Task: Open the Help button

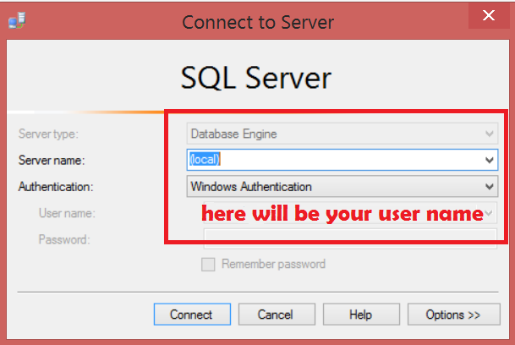Action: pos(361,315)
